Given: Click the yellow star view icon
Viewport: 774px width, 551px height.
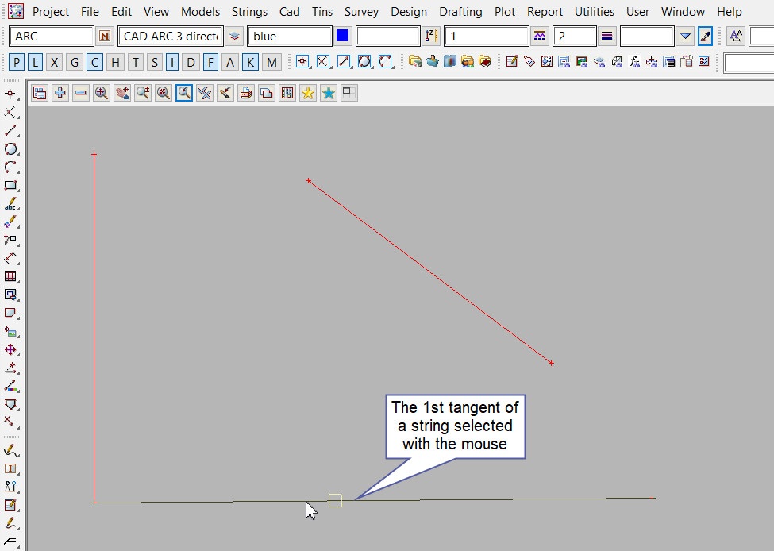Looking at the screenshot, I should pyautogui.click(x=307, y=93).
